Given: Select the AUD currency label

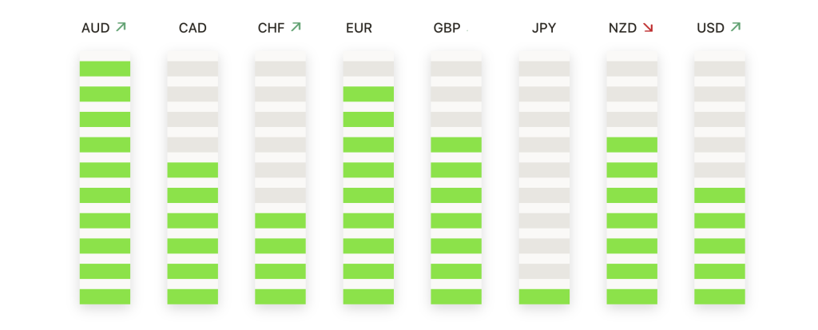Looking at the screenshot, I should 96,29.
